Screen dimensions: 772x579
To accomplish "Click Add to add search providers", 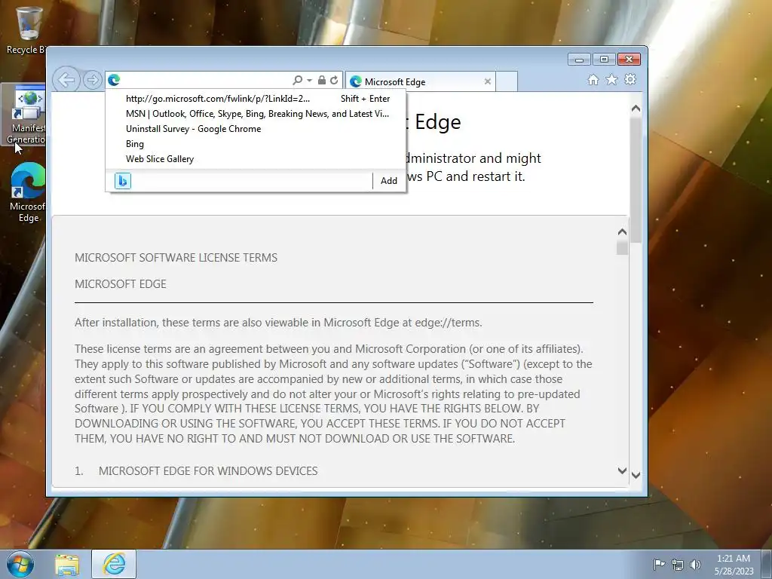I will pyautogui.click(x=389, y=181).
